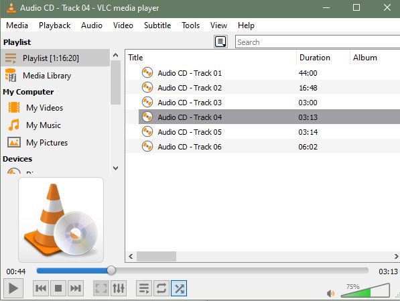The width and height of the screenshot is (400, 301).
Task: Playlist horizontal scroll right arrow
Action: tap(396, 256)
